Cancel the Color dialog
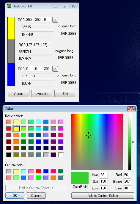This screenshot has width=140, height=204. 36,196
